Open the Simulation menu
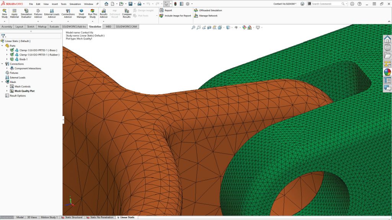Image resolution: width=392 pixels, height=220 pixels. [x=76, y=4]
